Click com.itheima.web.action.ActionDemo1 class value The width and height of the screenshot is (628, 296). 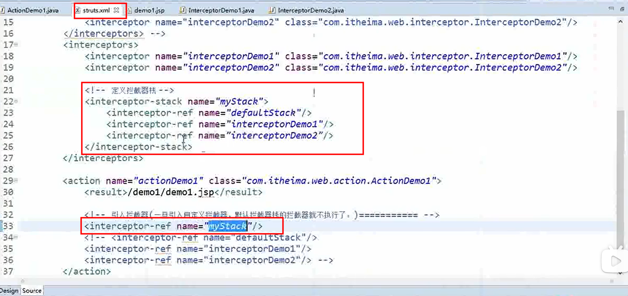tap(339, 181)
